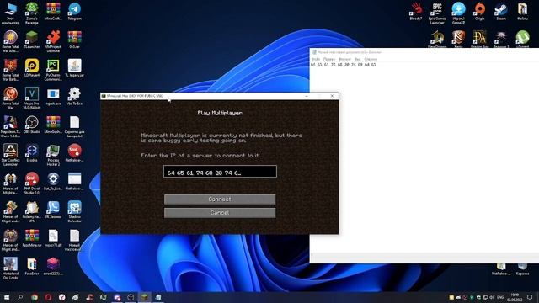The image size is (539, 303).
Task: Click the Cancel button in Minecraft
Action: pos(220,213)
